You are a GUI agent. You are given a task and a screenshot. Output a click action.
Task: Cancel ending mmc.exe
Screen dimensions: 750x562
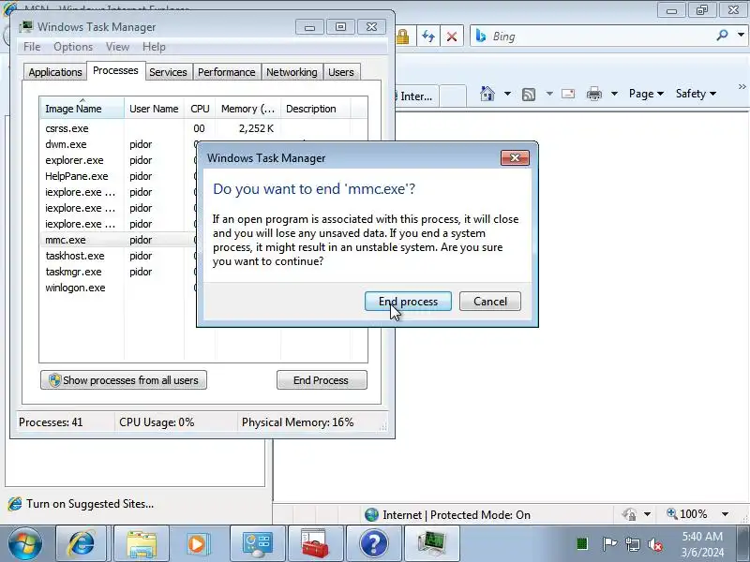pos(489,302)
